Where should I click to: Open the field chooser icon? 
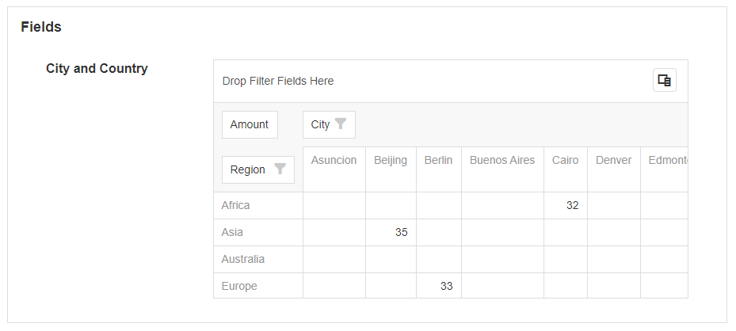pos(664,80)
